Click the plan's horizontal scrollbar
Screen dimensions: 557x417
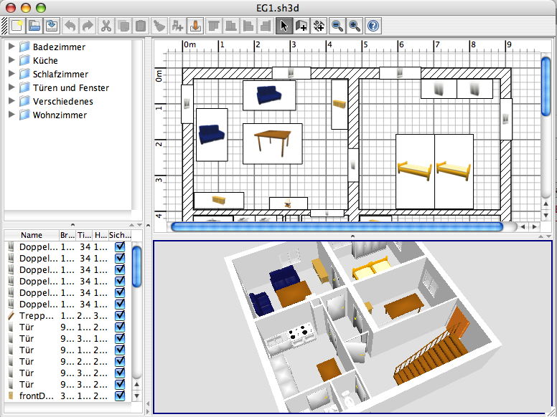tap(337, 226)
